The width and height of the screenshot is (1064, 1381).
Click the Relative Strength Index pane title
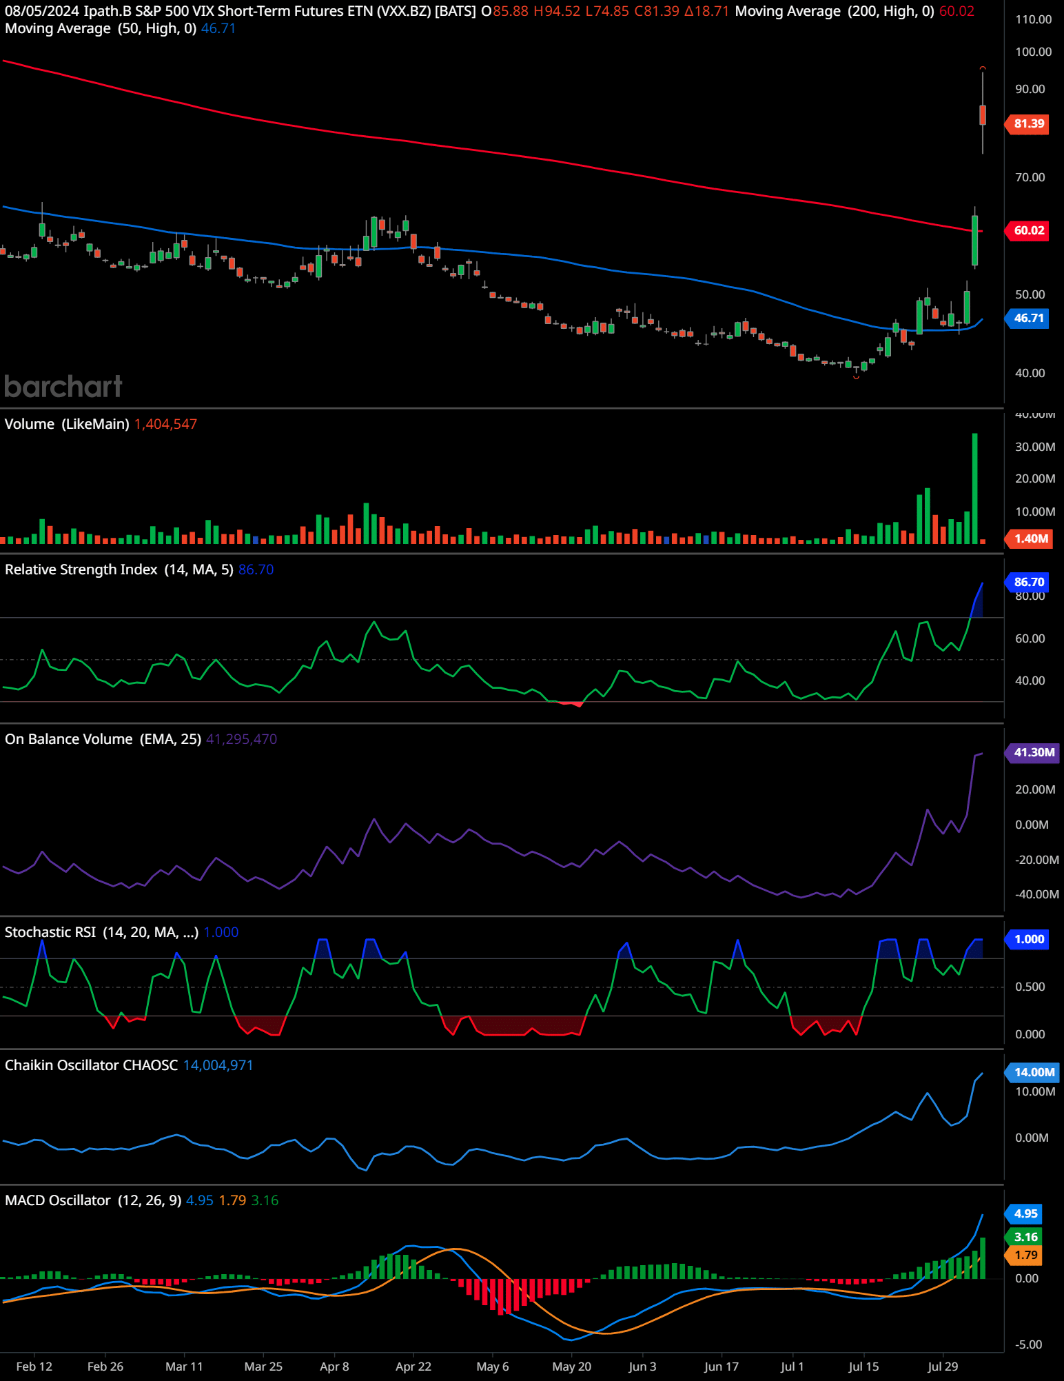point(119,569)
